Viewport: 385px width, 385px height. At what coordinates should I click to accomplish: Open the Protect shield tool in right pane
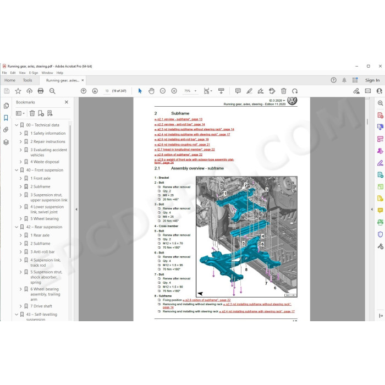point(380,234)
